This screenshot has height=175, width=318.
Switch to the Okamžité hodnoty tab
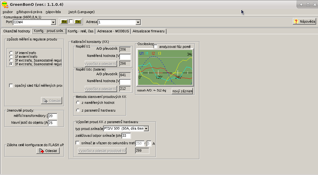pyautogui.click(x=16, y=31)
